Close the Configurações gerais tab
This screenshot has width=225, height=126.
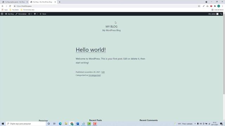pos(27,2)
